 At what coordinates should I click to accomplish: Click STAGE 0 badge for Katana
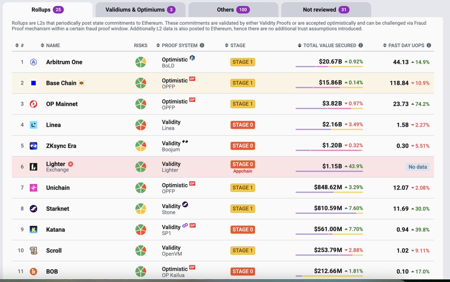243,230
